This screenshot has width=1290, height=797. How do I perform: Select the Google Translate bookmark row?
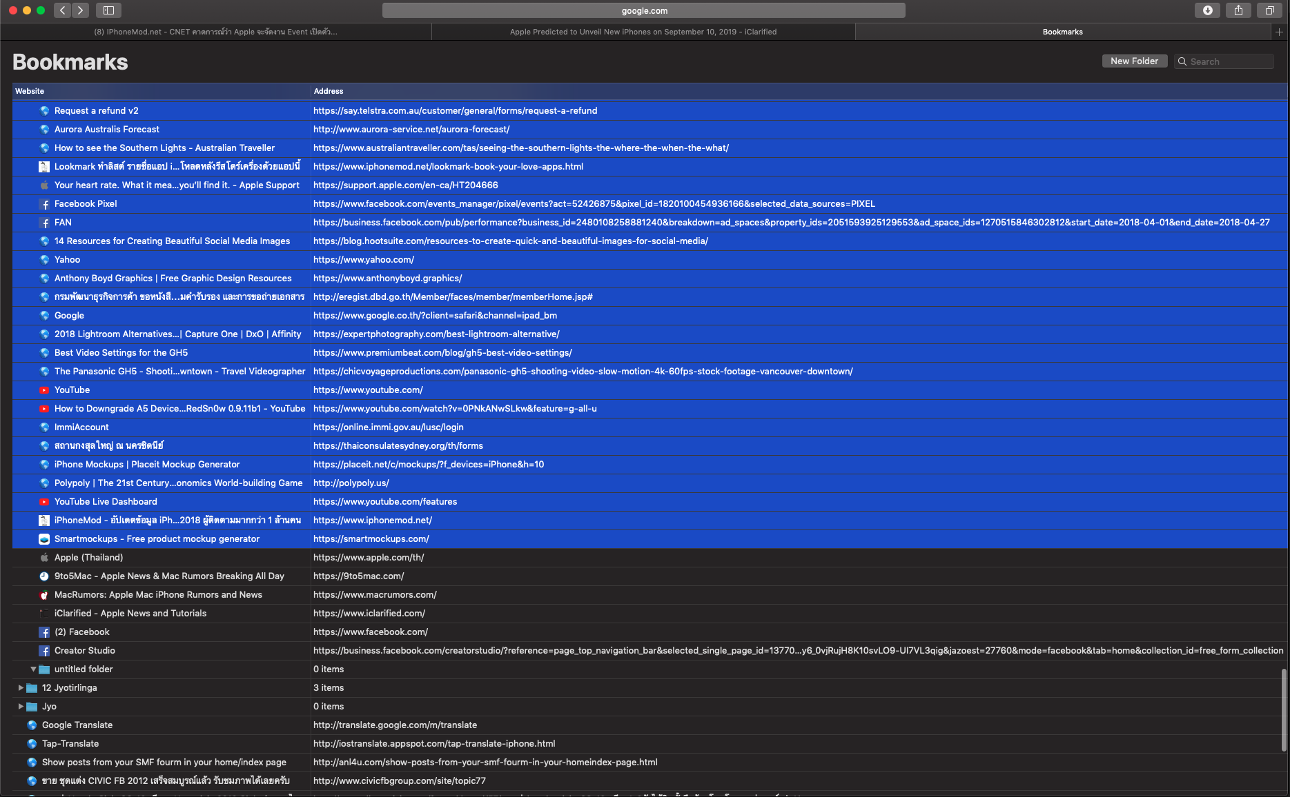coord(77,725)
